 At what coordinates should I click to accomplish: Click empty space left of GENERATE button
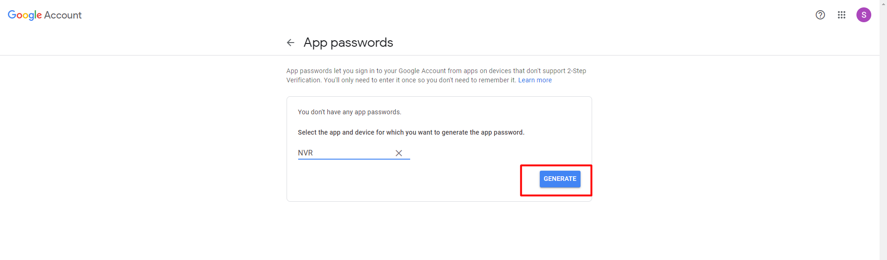click(x=407, y=180)
